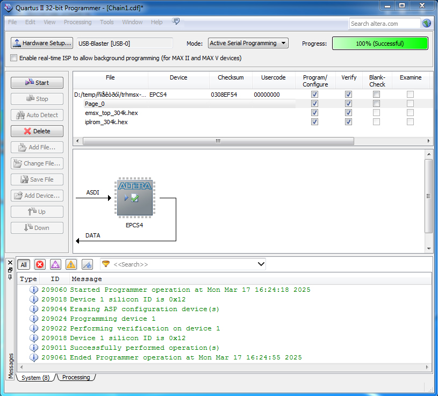Select the emsx_top_304k.hex file row
The image size is (438, 396).
(111, 113)
